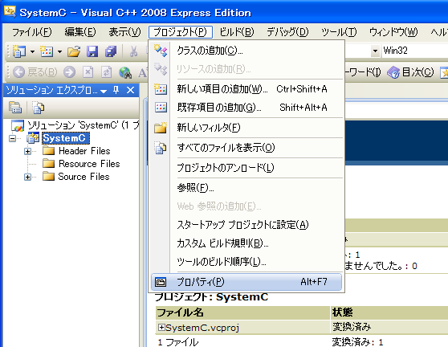Click the properties icon in menu
This screenshot has height=347, width=448.
pyautogui.click(x=161, y=282)
